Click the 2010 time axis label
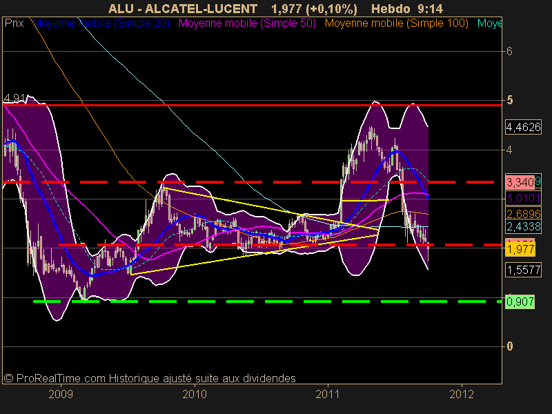 195,394
